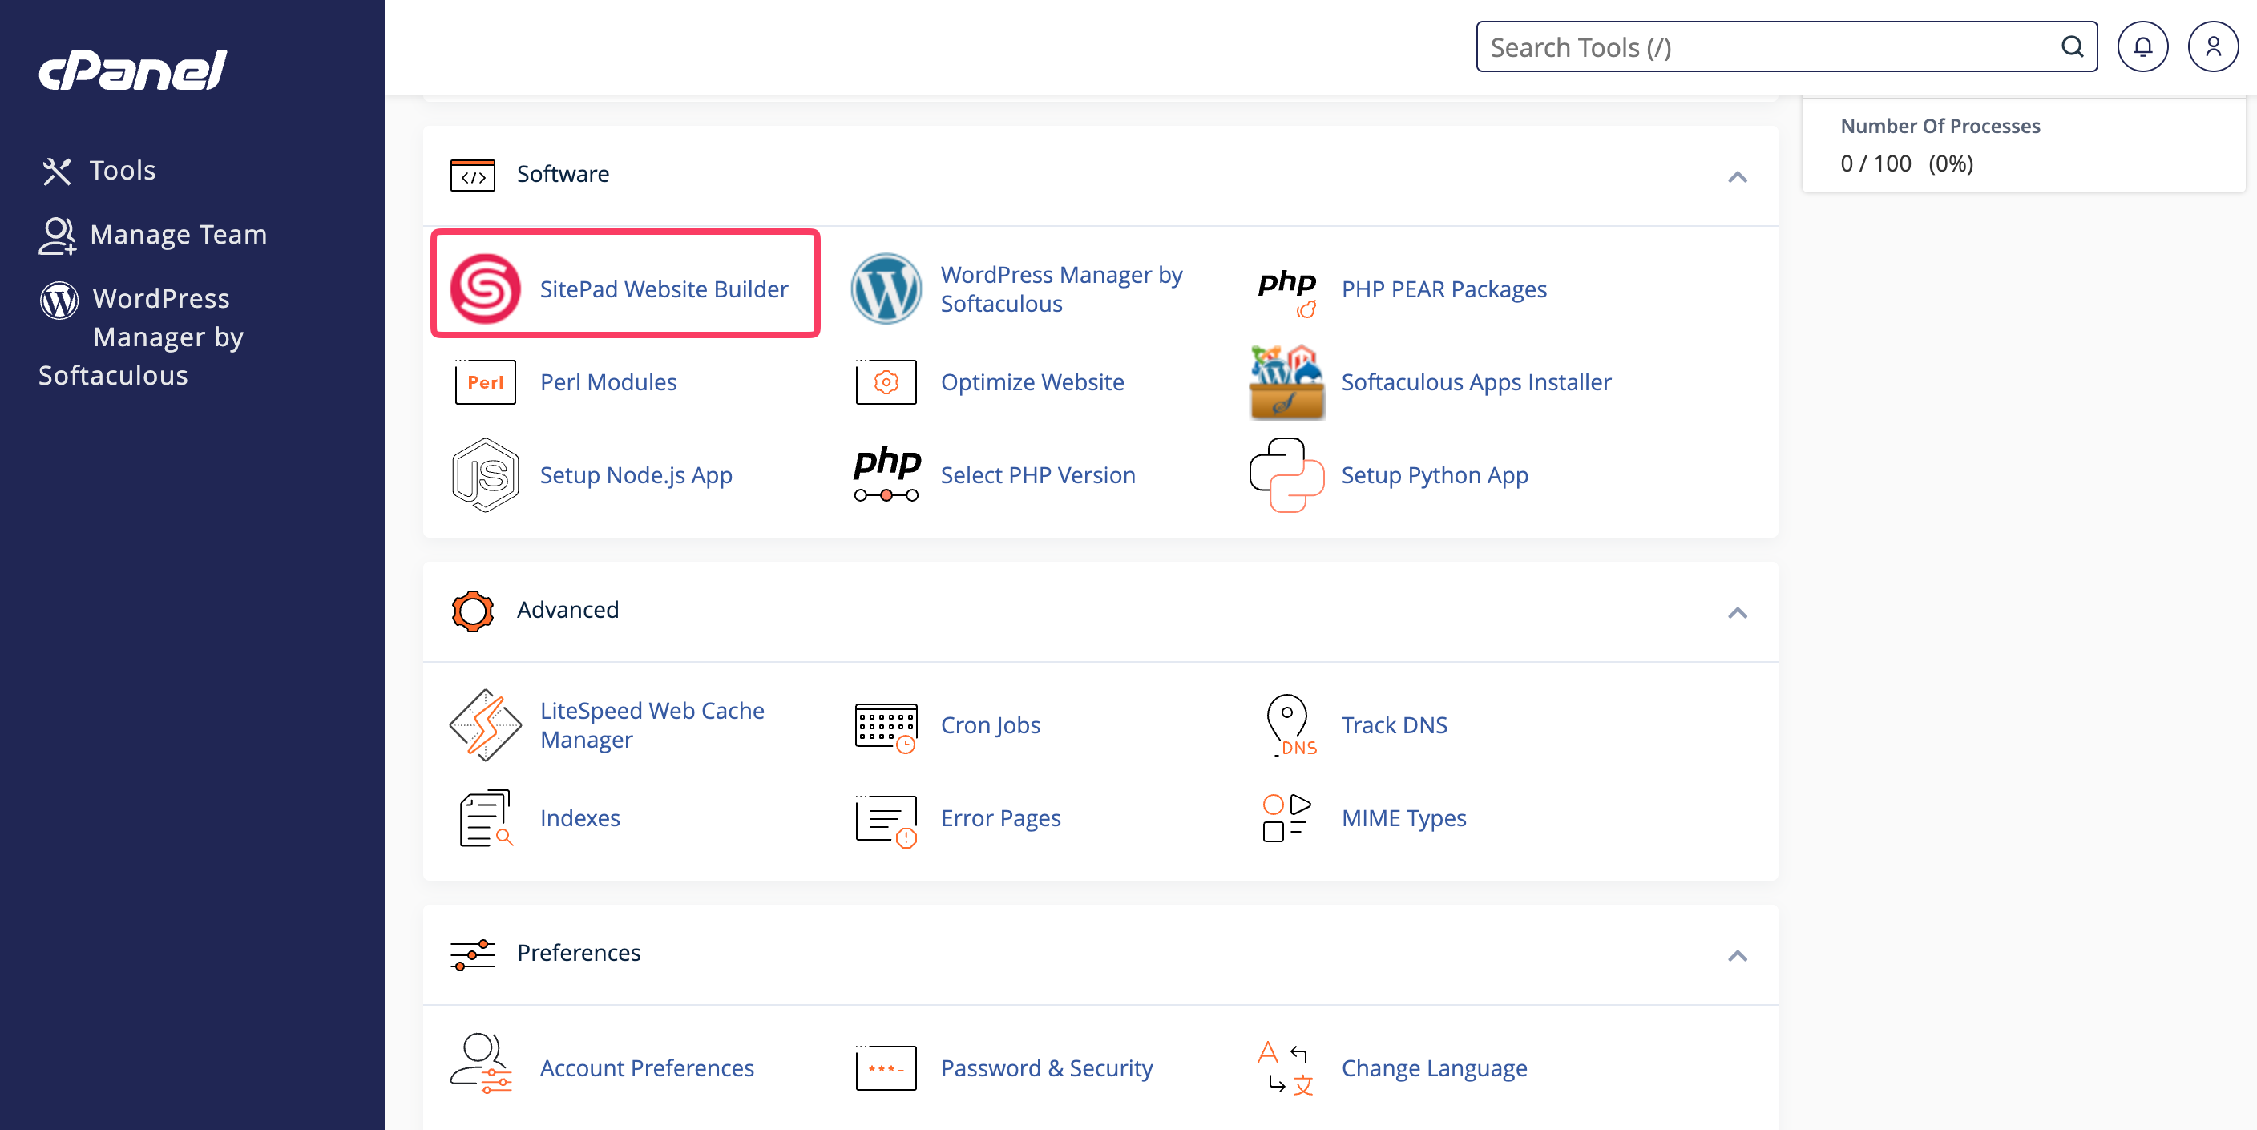Focus the Search Tools input field
Image resolution: width=2257 pixels, height=1130 pixels.
pos(1787,46)
